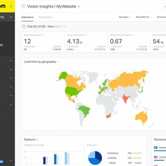Open the All pages filter dropdown

tap(125, 17)
